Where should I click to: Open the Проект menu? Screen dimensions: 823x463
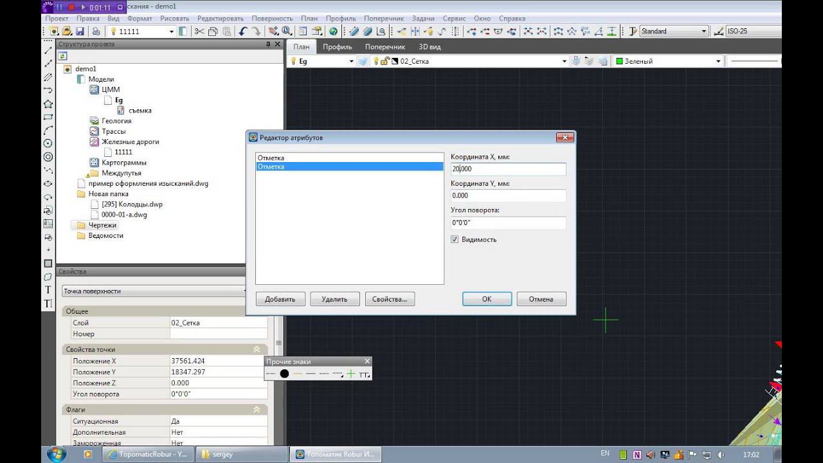[x=57, y=19]
